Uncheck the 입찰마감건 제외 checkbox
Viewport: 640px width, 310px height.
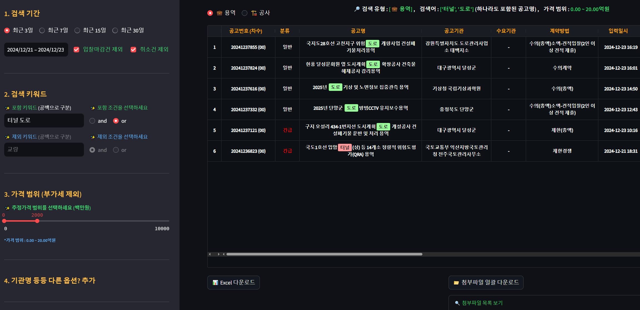point(76,50)
